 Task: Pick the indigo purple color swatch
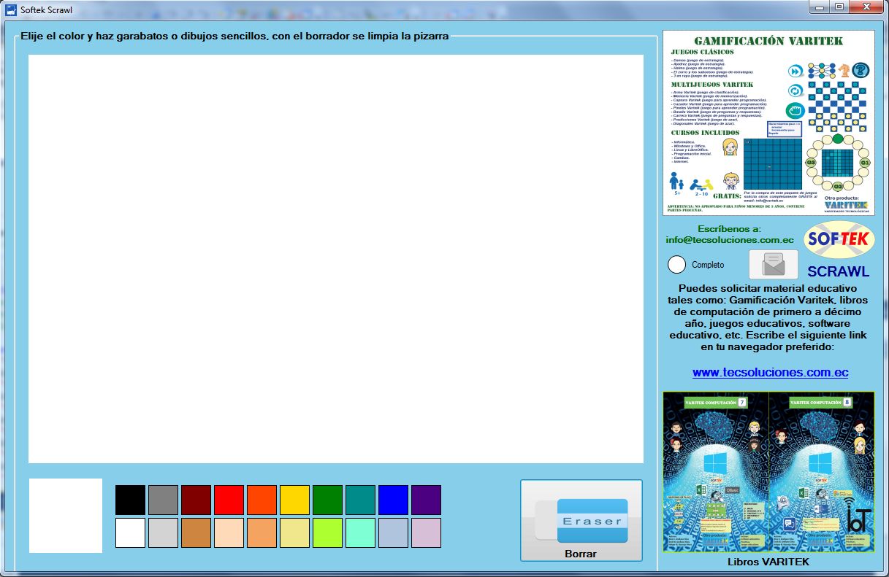(427, 500)
